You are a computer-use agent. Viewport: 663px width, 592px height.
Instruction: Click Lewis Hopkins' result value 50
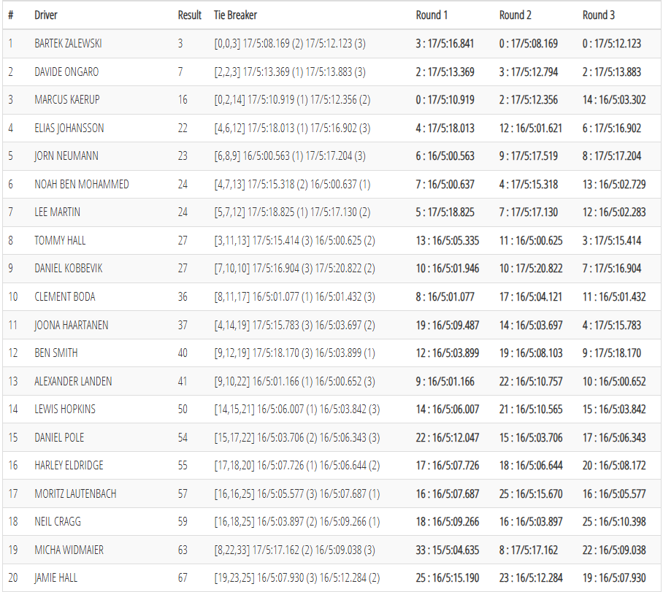point(183,410)
